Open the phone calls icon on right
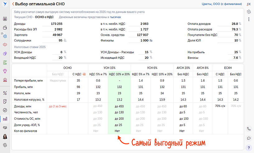The image size is (254, 153). point(249,129)
